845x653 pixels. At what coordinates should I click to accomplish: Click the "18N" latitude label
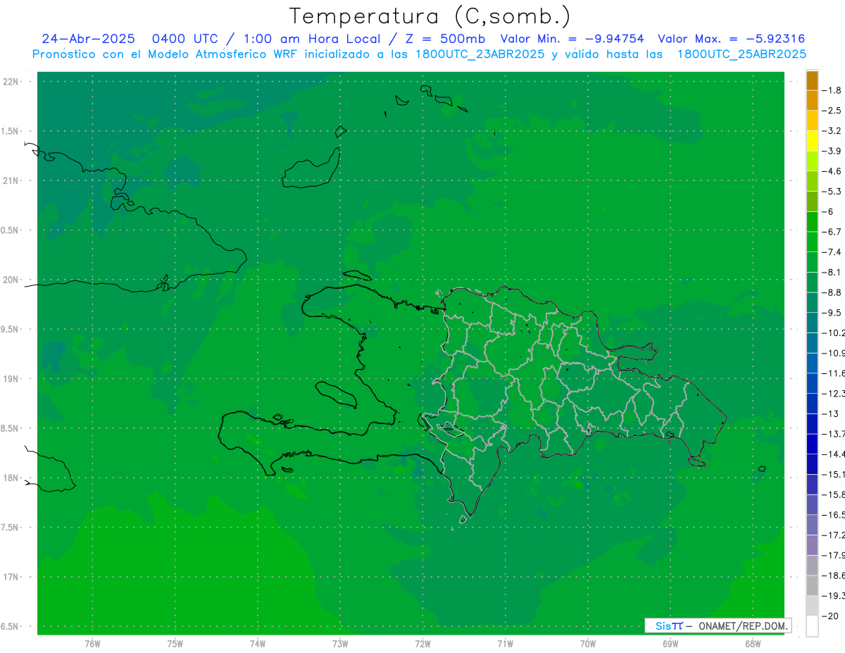pos(11,478)
